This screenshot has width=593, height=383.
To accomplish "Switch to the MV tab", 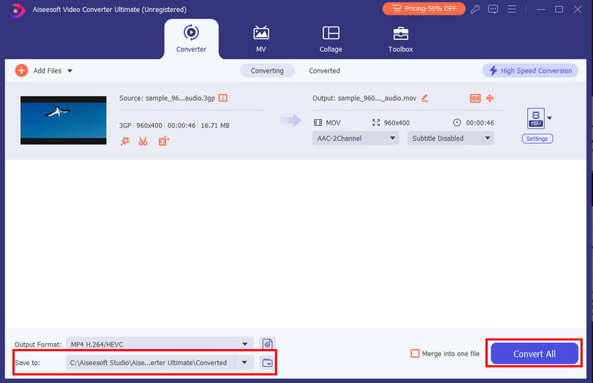I will (261, 39).
